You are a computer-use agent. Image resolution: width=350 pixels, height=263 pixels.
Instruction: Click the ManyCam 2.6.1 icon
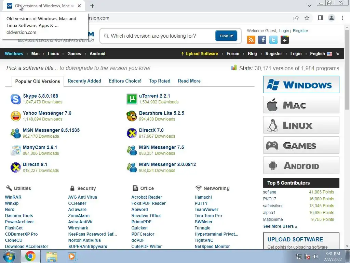[16, 150]
